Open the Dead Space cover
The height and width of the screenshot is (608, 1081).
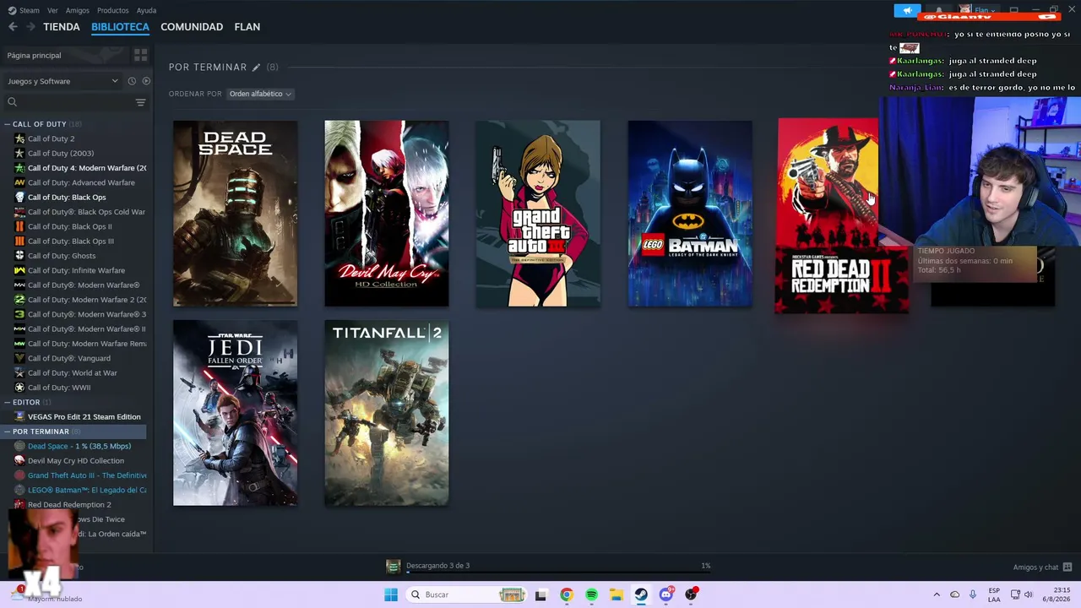coord(235,214)
